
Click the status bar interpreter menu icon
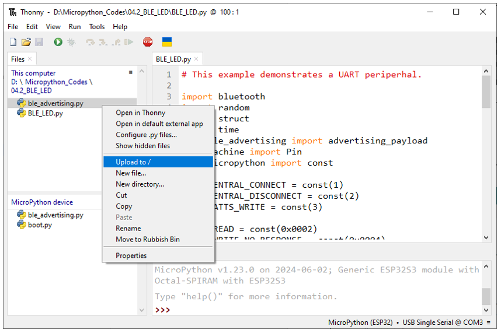point(489,323)
